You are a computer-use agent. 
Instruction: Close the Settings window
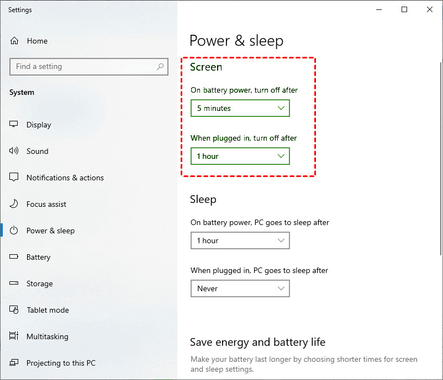click(430, 9)
